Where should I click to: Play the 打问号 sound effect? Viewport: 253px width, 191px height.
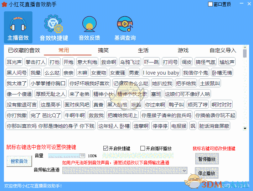tap(170, 62)
